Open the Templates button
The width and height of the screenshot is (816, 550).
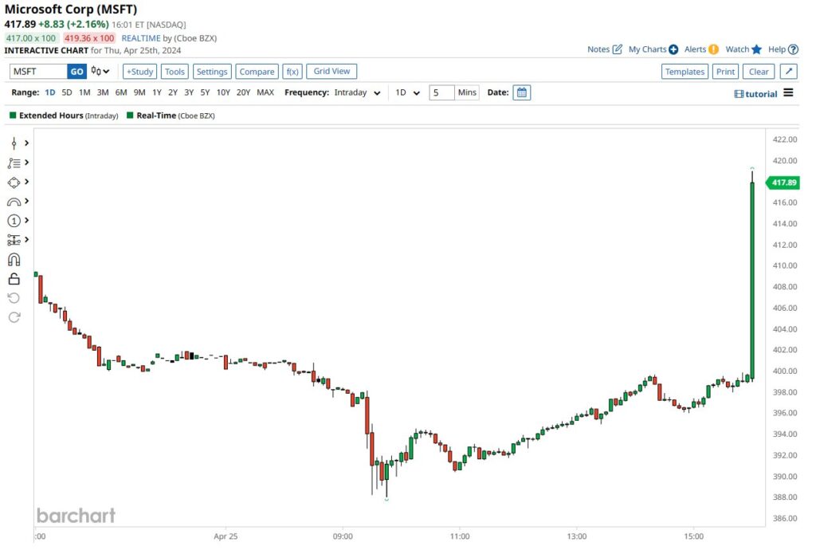click(685, 72)
